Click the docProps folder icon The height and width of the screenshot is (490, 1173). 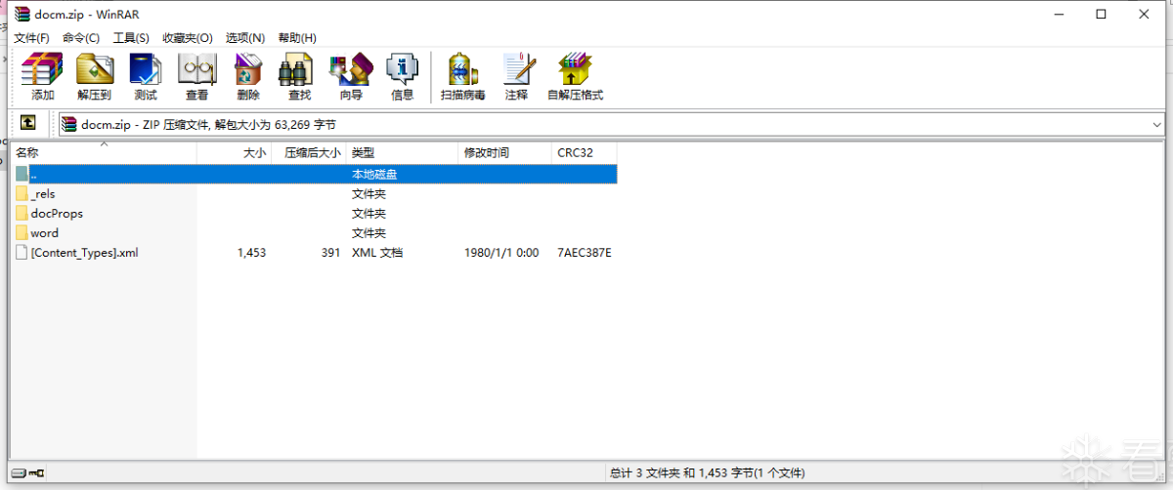click(x=22, y=213)
